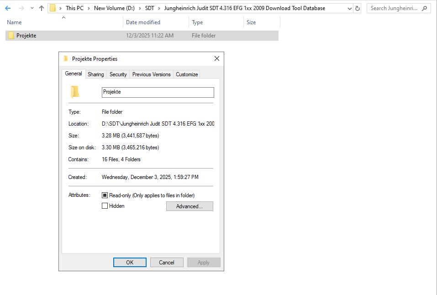Close the Projekte Properties dialog
The image size is (437, 295).
pos(216,58)
